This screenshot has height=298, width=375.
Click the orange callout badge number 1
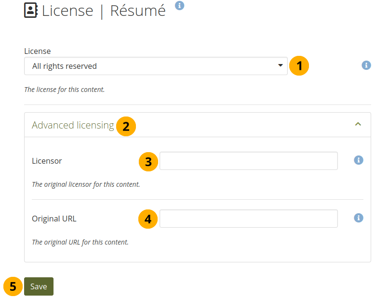coord(299,66)
